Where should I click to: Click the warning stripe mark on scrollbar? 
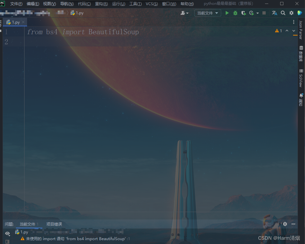click(295, 35)
